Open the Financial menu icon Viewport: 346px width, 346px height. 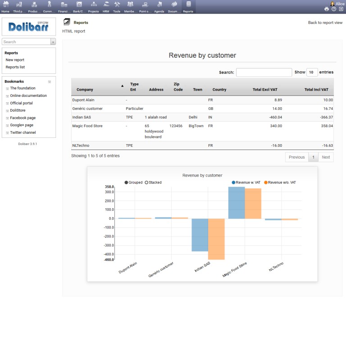64,4
